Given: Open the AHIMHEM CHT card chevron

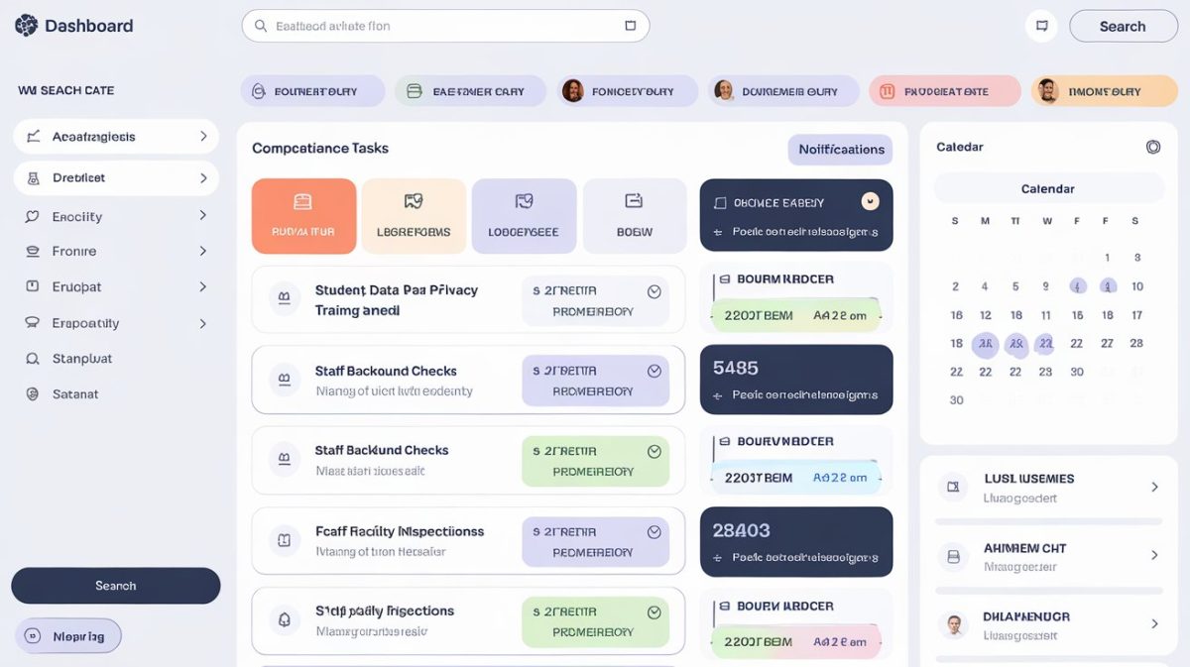Looking at the screenshot, I should 1153,555.
